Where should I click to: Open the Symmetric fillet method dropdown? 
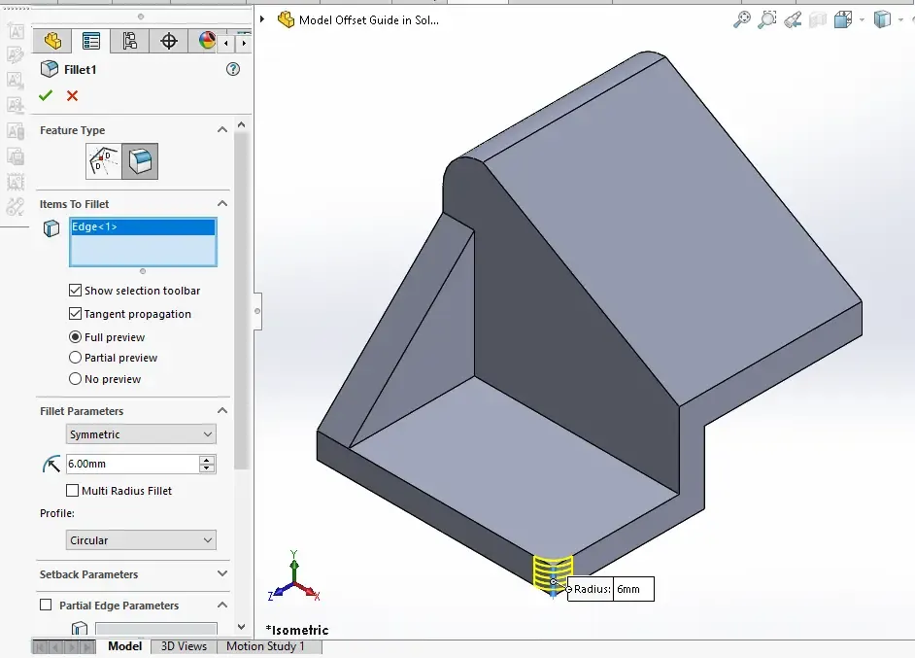[x=141, y=434]
